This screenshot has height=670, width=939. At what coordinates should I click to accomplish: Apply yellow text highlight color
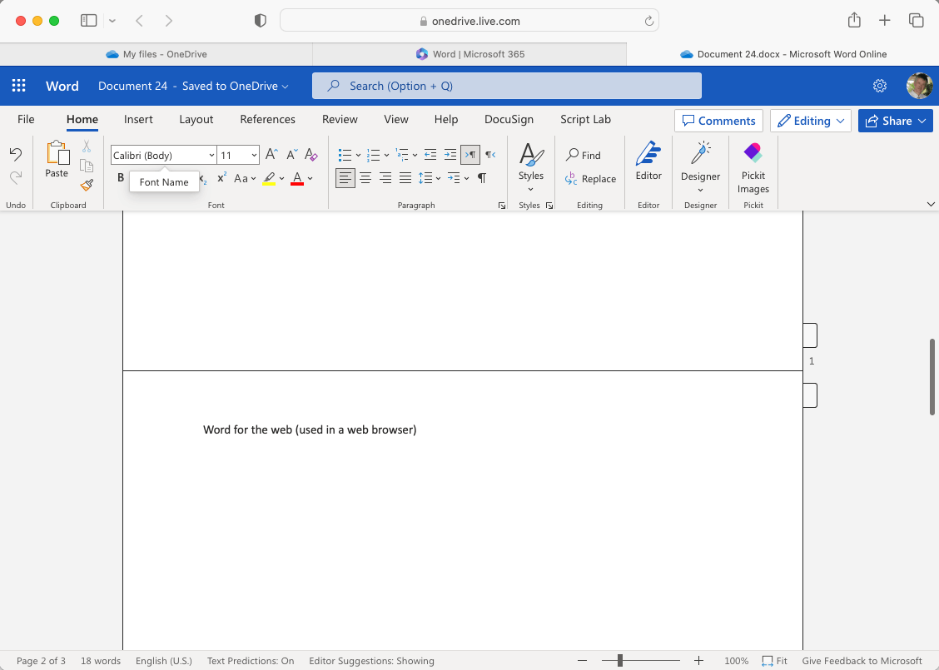point(270,177)
